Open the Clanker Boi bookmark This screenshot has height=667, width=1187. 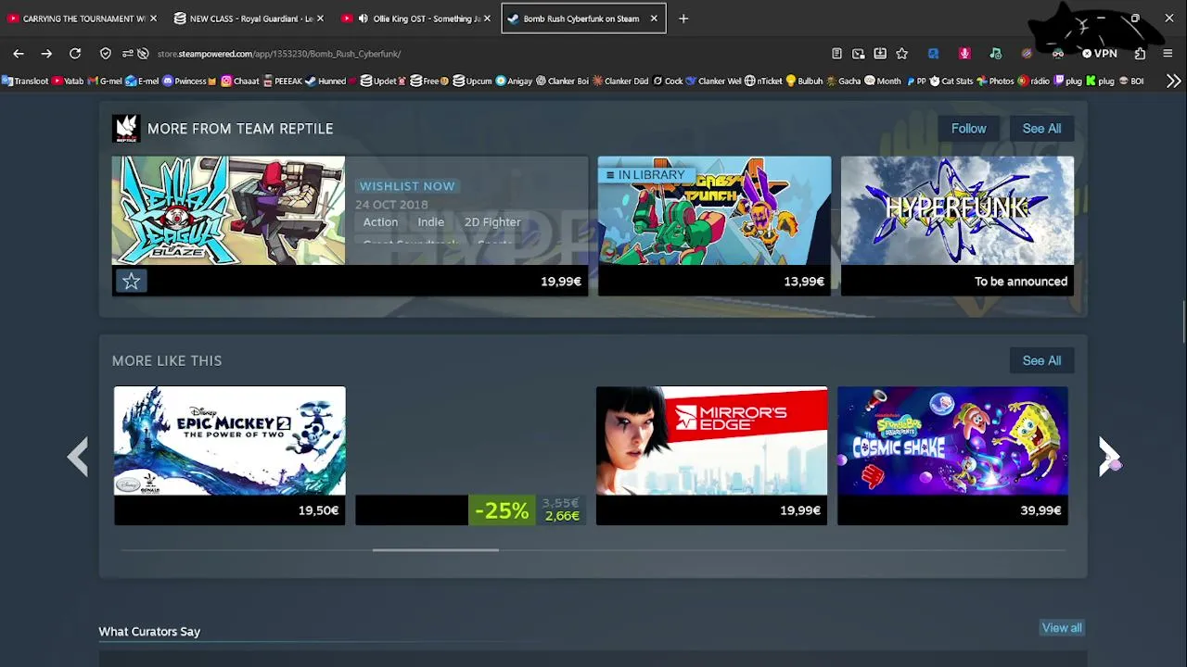click(562, 81)
